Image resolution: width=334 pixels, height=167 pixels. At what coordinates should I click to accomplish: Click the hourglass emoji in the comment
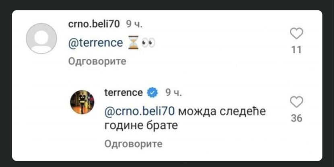133,43
